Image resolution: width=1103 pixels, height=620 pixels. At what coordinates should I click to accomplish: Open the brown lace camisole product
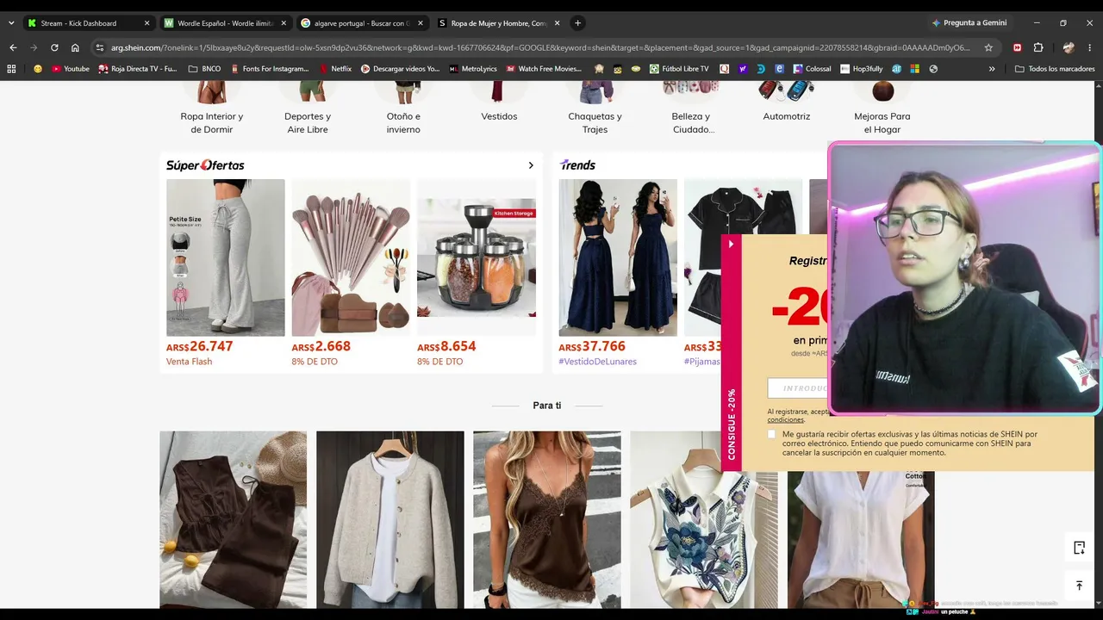coord(546,519)
